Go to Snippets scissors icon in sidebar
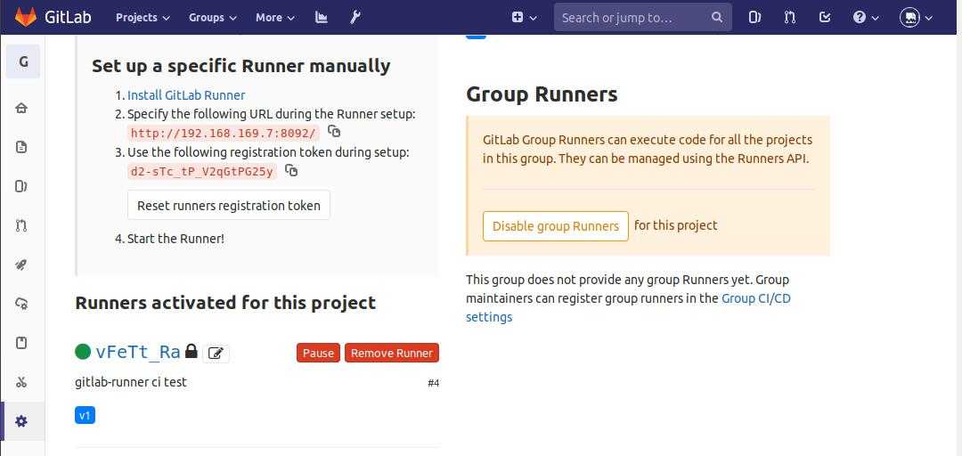This screenshot has width=962, height=456. pos(21,382)
